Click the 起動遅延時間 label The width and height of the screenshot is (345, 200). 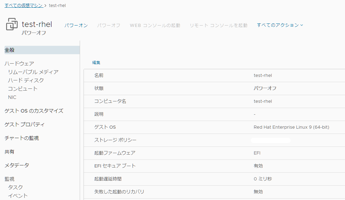108,179
